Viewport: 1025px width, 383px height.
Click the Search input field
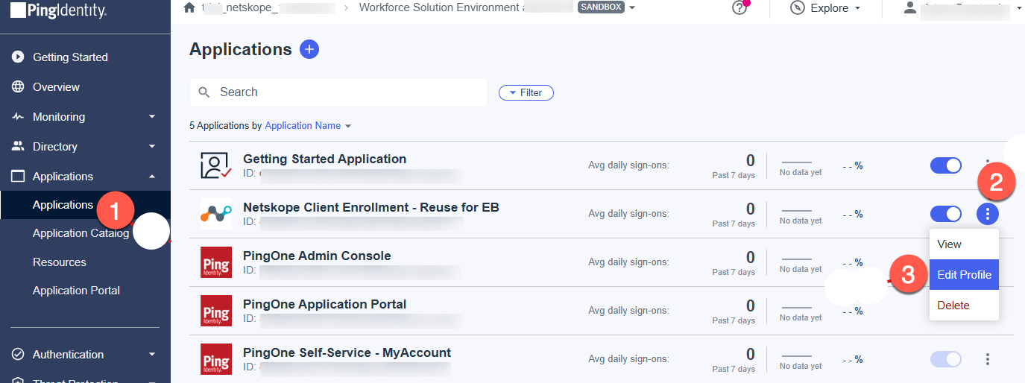pyautogui.click(x=338, y=92)
